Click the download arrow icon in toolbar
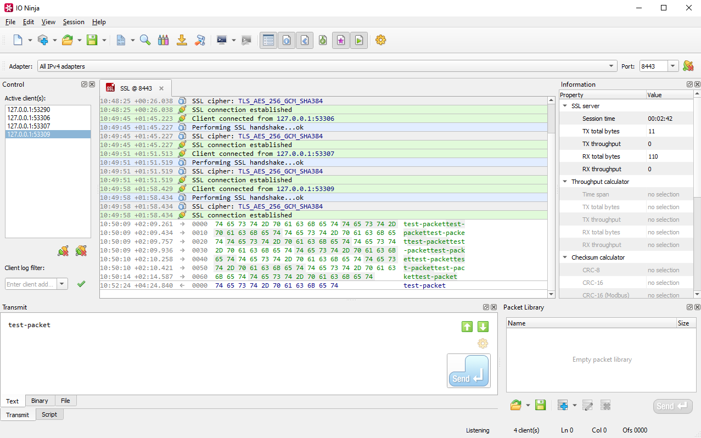 (182, 40)
